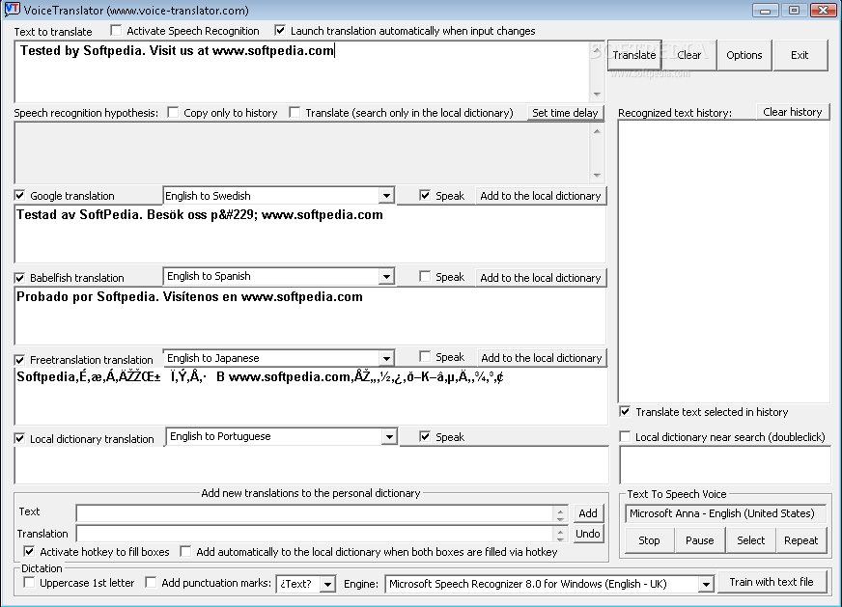842x607 pixels.
Task: Click Set time delay button
Action: 565,113
